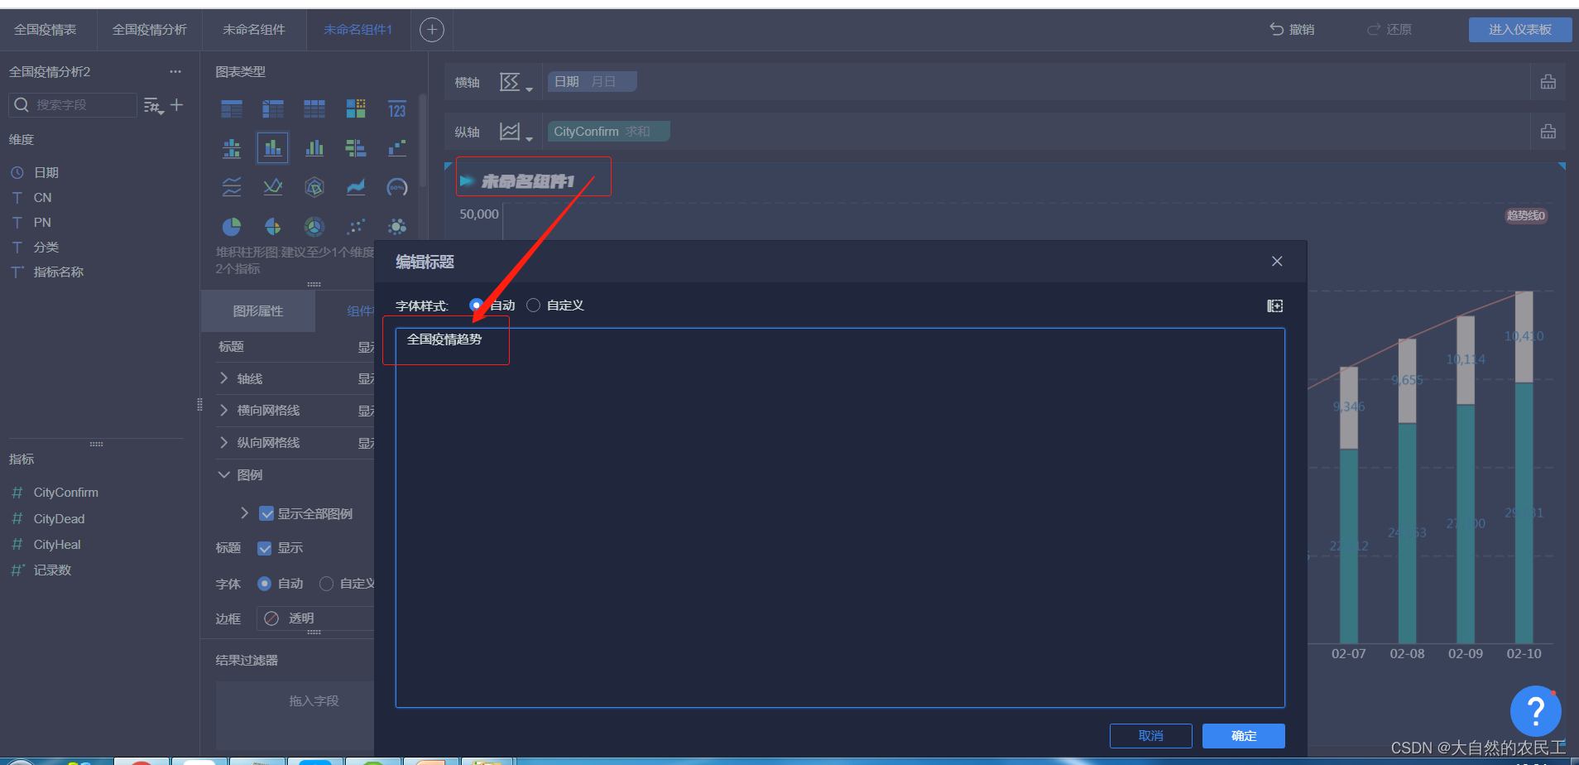Select the multi-series line chart type
1579x765 pixels.
(273, 187)
